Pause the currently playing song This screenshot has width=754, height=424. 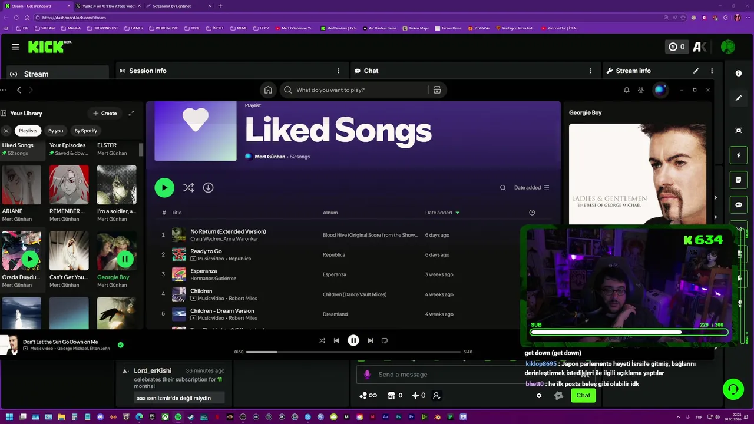pos(353,340)
